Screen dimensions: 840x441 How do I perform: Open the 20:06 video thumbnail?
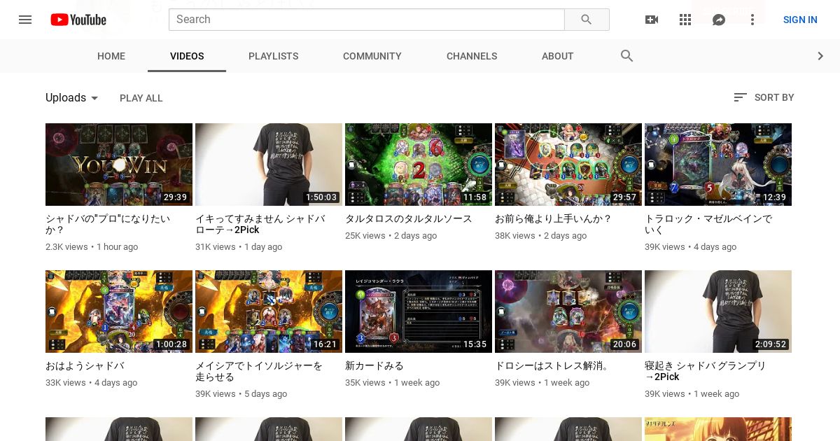(x=568, y=311)
